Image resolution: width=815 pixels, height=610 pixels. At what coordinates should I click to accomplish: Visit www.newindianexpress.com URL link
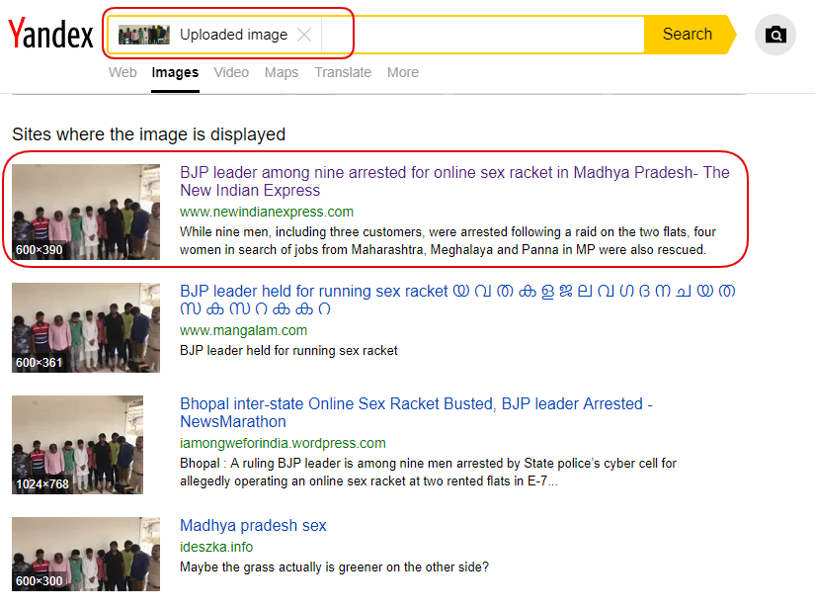267,212
